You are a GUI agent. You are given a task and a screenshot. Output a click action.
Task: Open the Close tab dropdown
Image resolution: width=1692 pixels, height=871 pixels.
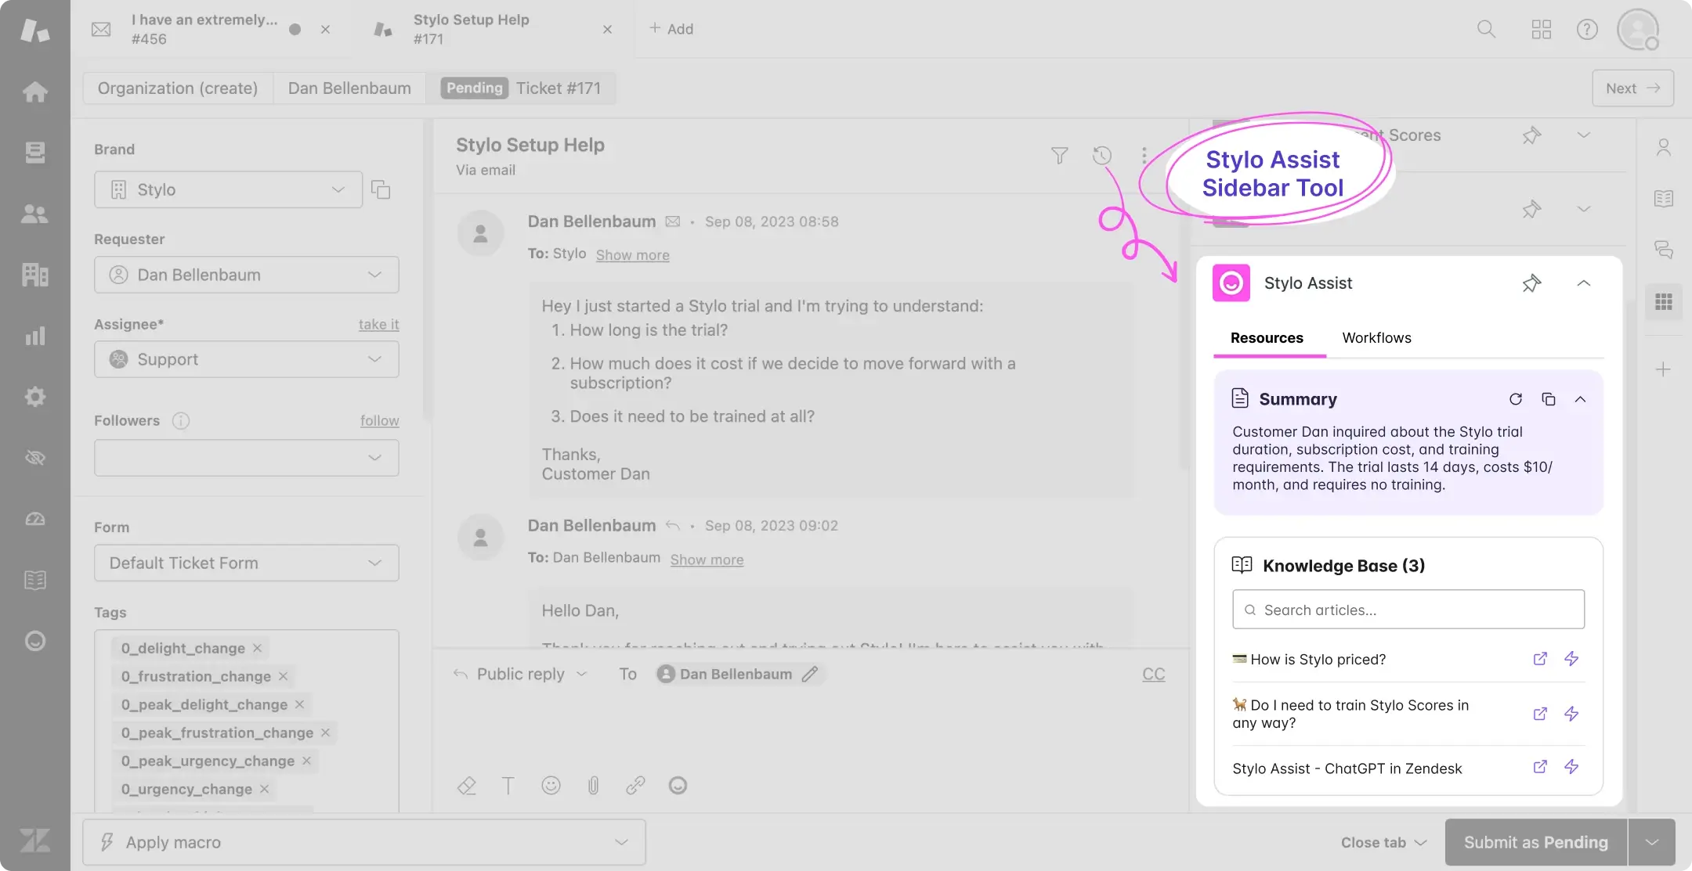1383,842
